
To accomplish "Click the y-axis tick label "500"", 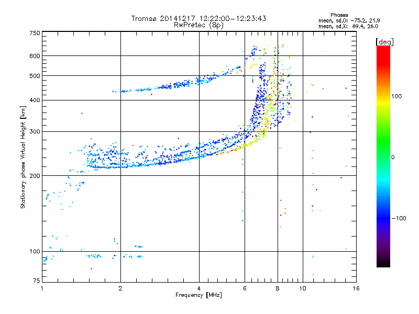I will tap(35, 76).
